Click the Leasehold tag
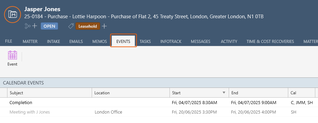 point(88,26)
